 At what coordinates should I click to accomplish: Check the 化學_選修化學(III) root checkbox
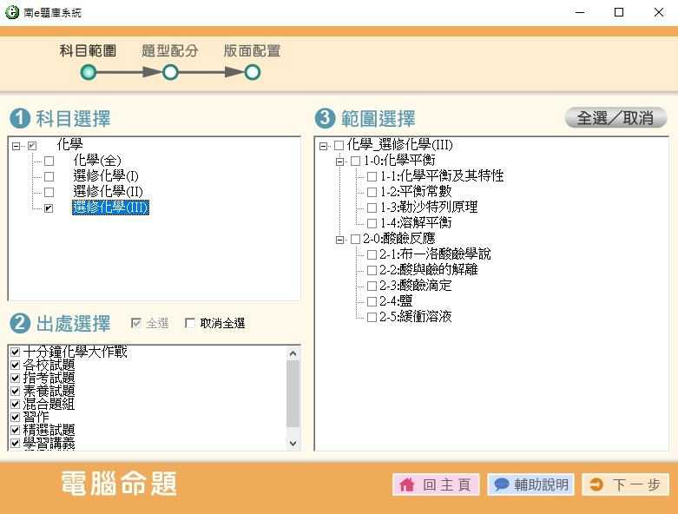click(x=339, y=145)
